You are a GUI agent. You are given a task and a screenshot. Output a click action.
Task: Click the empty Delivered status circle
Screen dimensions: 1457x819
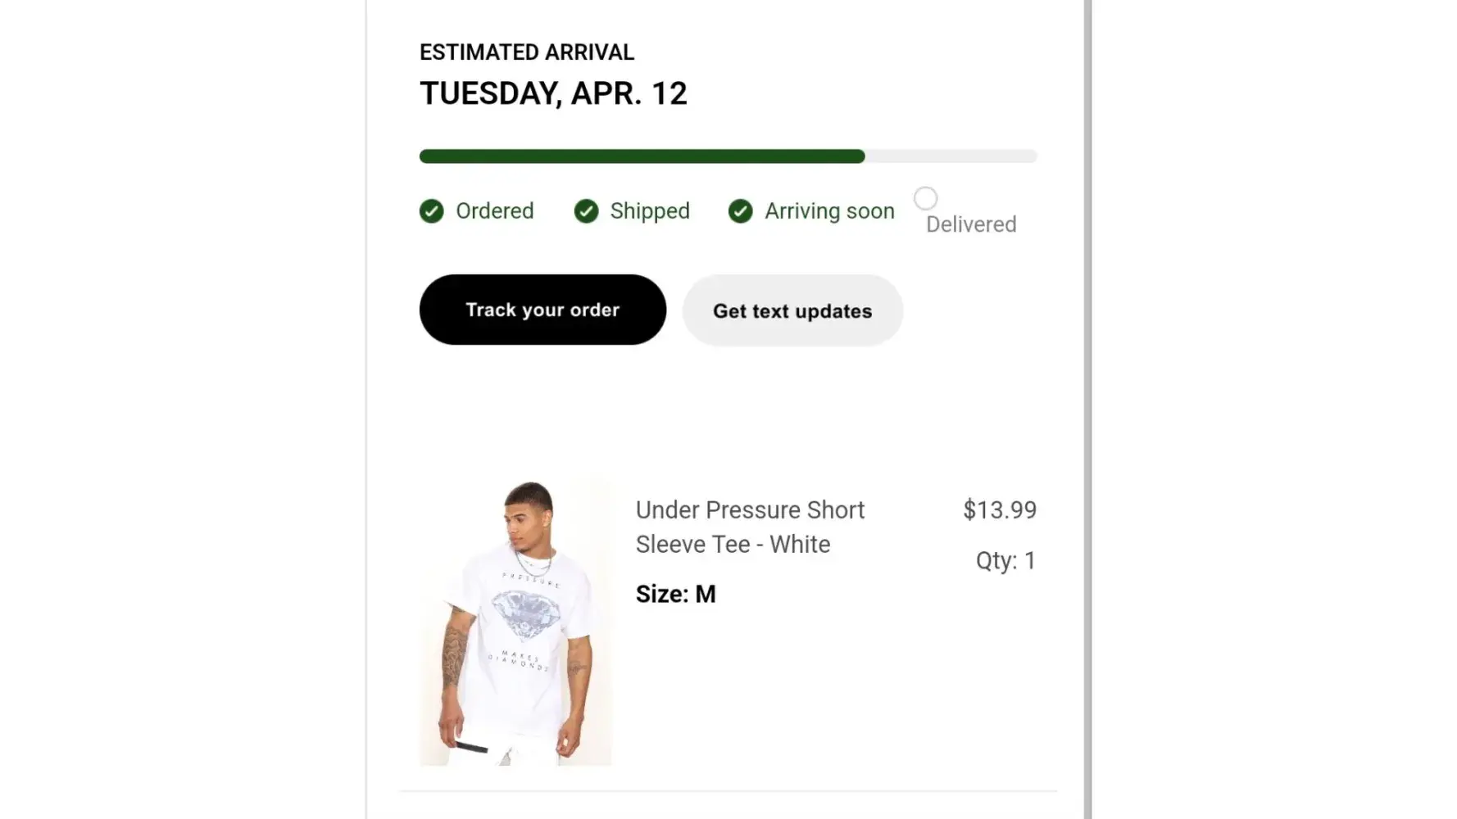tap(925, 198)
